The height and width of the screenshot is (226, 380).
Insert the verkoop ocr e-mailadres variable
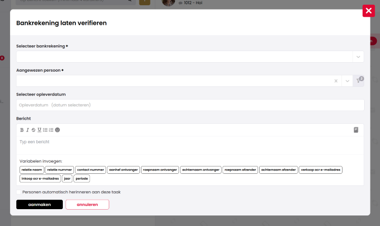point(321,170)
